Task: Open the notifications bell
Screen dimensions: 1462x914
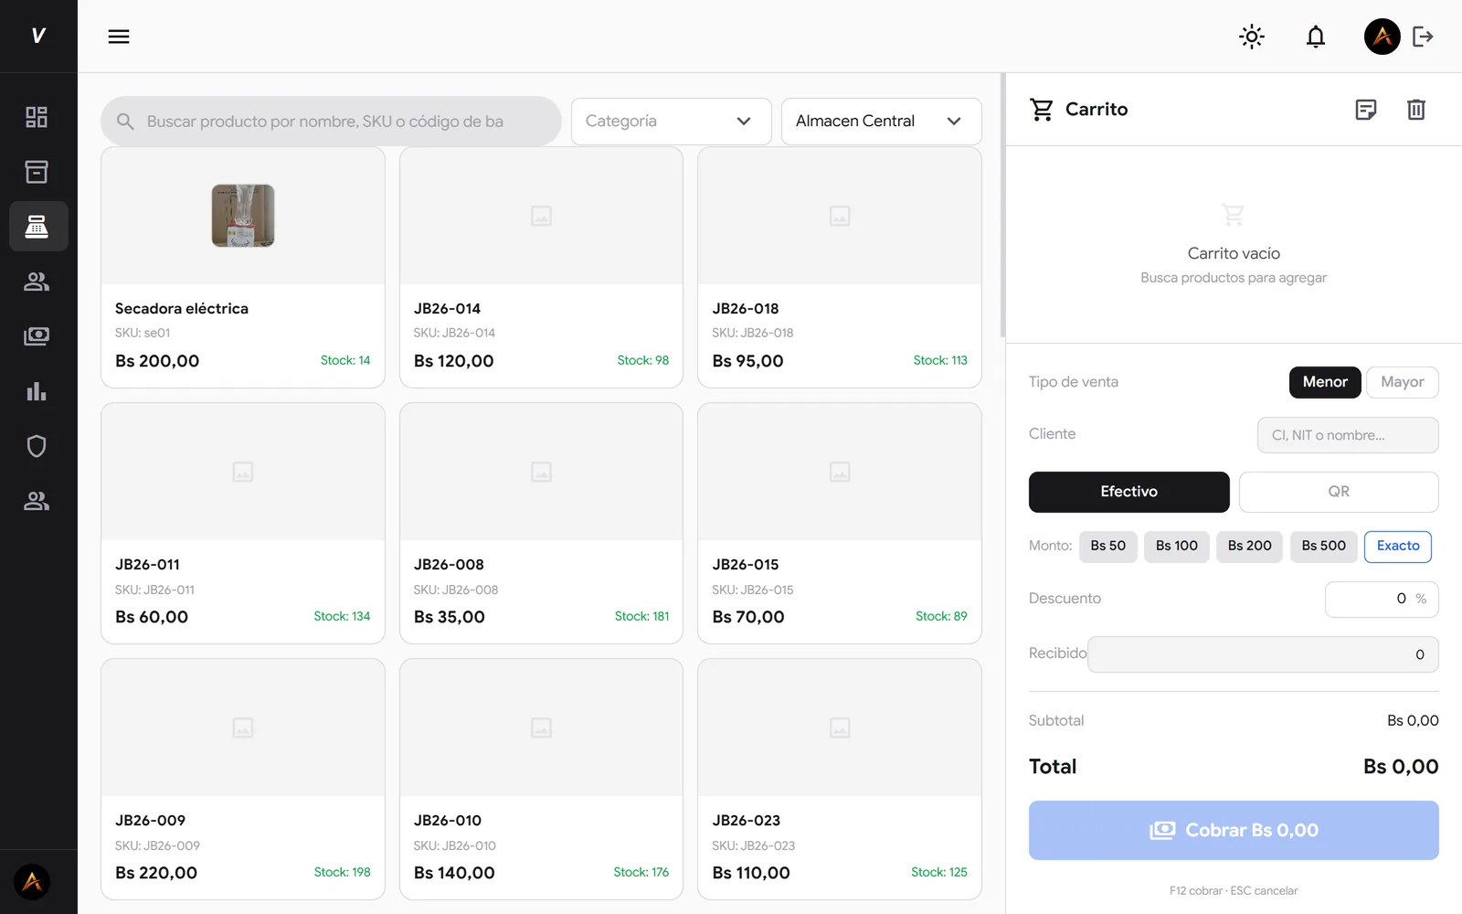Action: (1316, 37)
